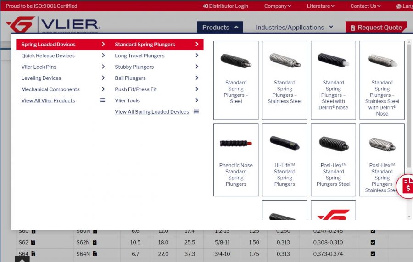The height and width of the screenshot is (262, 413).
Task: Click the mega menu scrollbar thumb
Action: (x=409, y=106)
